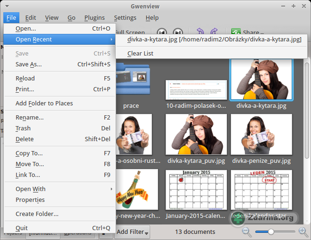Select Link To... entry
Image resolution: width=311 pixels, height=240 pixels.
(x=59, y=175)
